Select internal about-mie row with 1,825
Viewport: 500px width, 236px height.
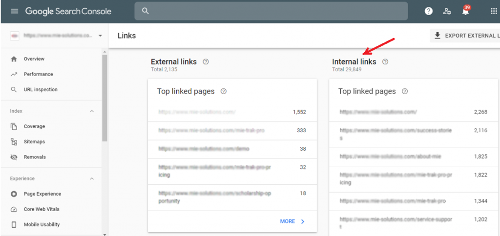(414, 157)
